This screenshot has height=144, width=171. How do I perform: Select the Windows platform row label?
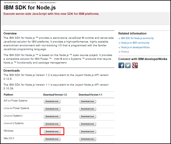click(9, 131)
